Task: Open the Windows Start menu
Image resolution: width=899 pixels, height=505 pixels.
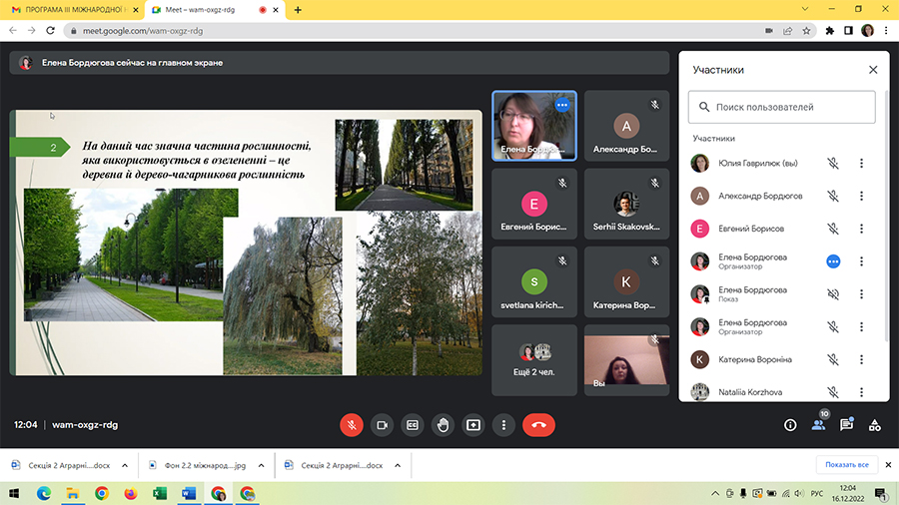Action: point(14,494)
